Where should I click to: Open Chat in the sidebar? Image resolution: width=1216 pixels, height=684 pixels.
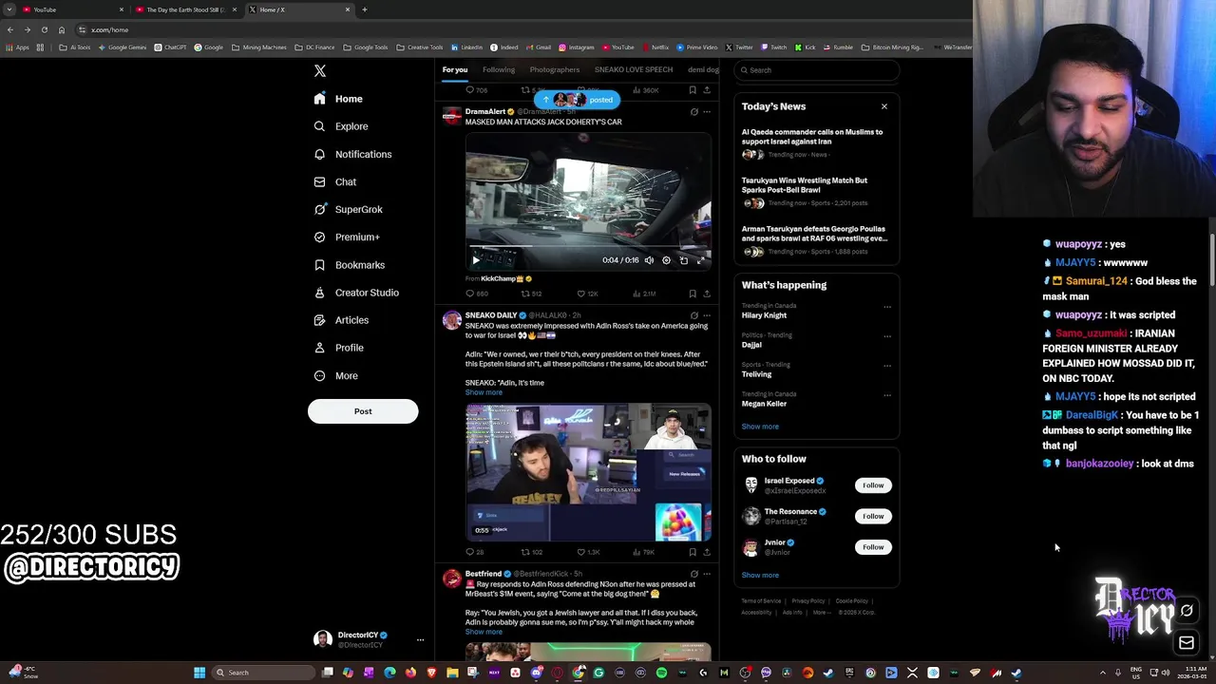(335, 181)
